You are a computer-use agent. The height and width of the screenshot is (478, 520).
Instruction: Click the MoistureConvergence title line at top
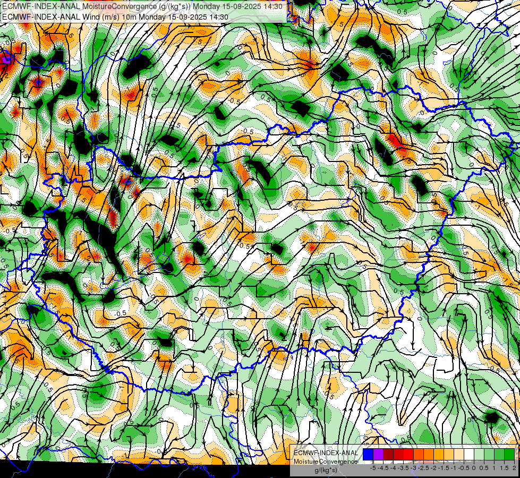click(x=142, y=6)
